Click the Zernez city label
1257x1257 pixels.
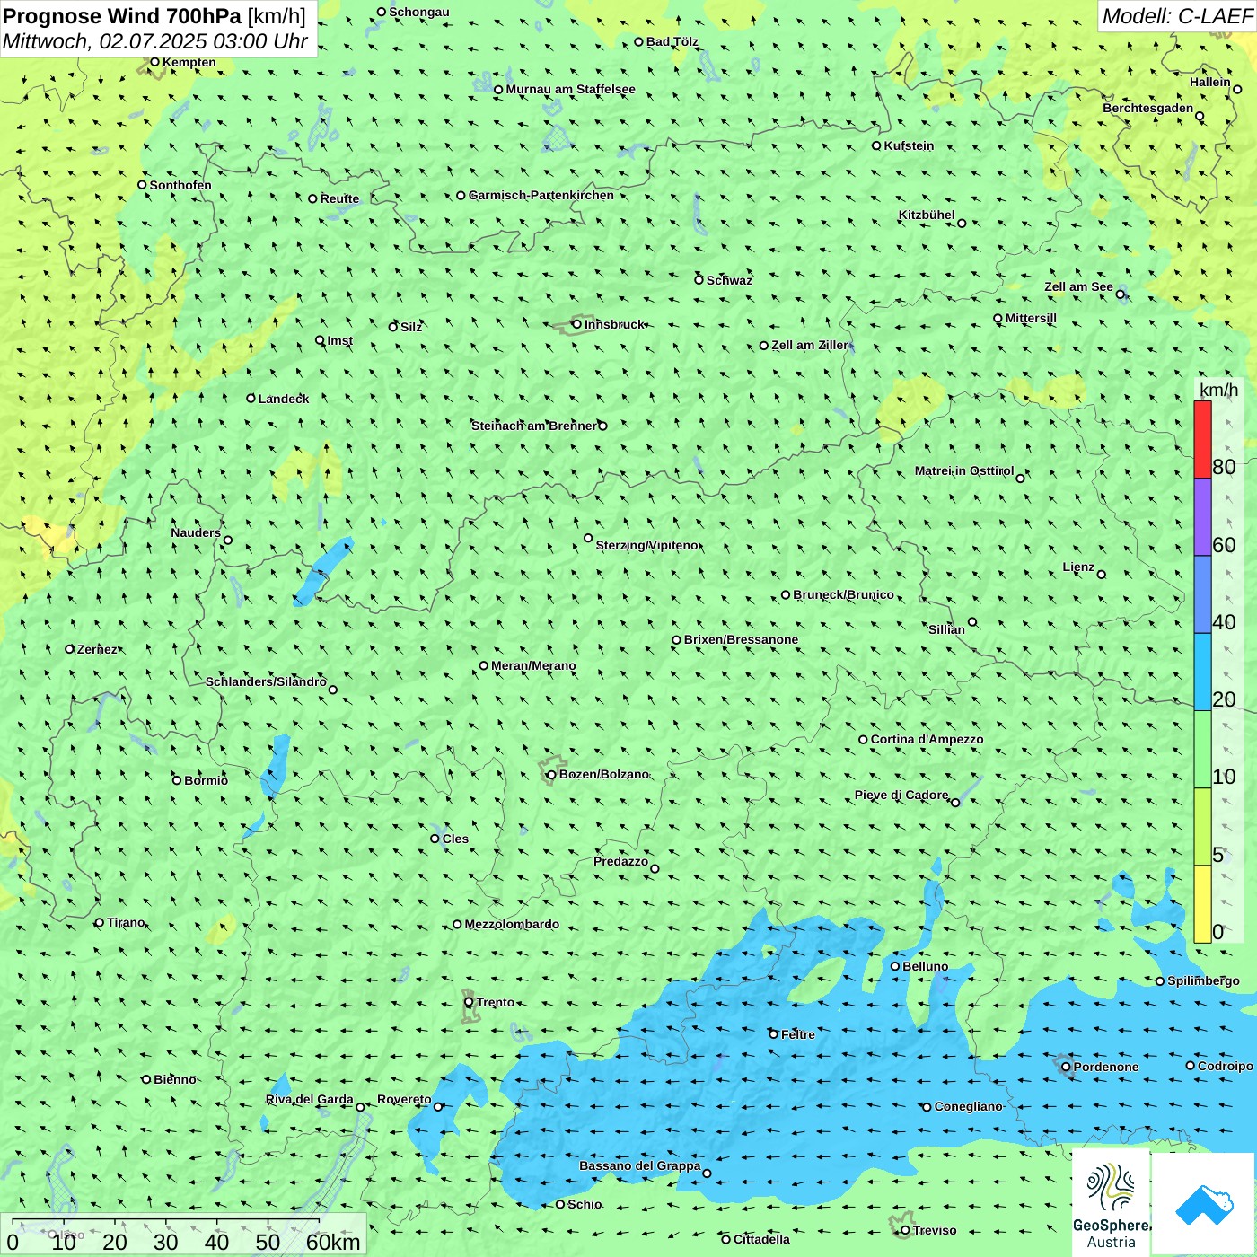[x=97, y=649]
